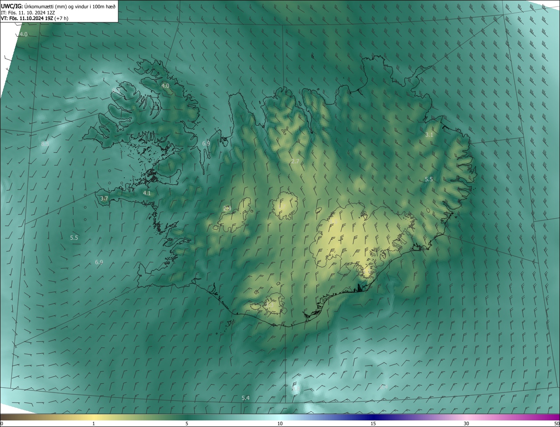The image size is (560, 427).
Task: Click the '5' tick on the color scale
Action: click(187, 424)
